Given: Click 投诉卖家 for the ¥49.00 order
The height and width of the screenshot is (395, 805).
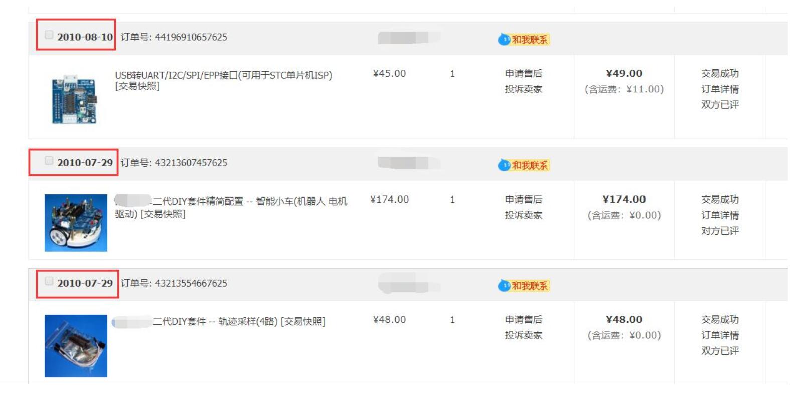Looking at the screenshot, I should pos(523,89).
